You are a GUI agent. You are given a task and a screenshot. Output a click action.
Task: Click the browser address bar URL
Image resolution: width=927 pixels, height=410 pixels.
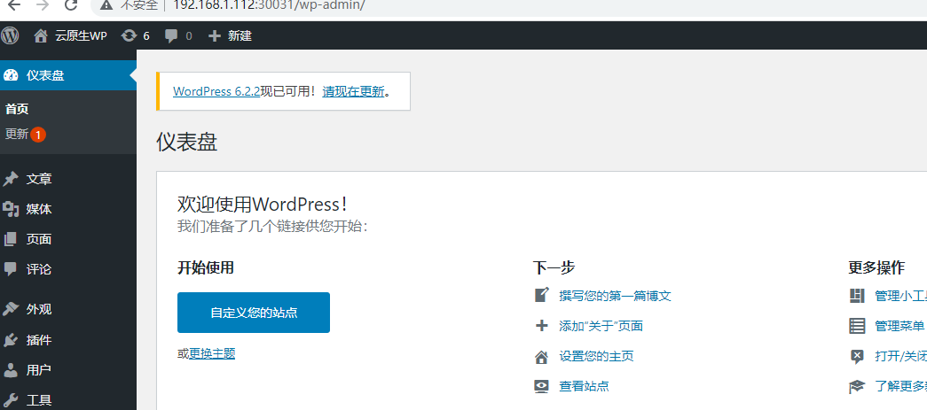click(271, 5)
